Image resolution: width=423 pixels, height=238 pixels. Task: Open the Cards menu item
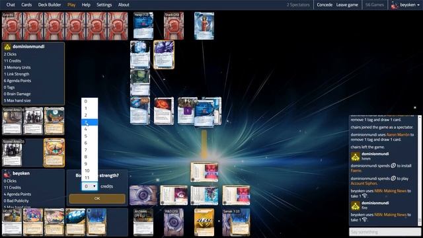(x=26, y=5)
